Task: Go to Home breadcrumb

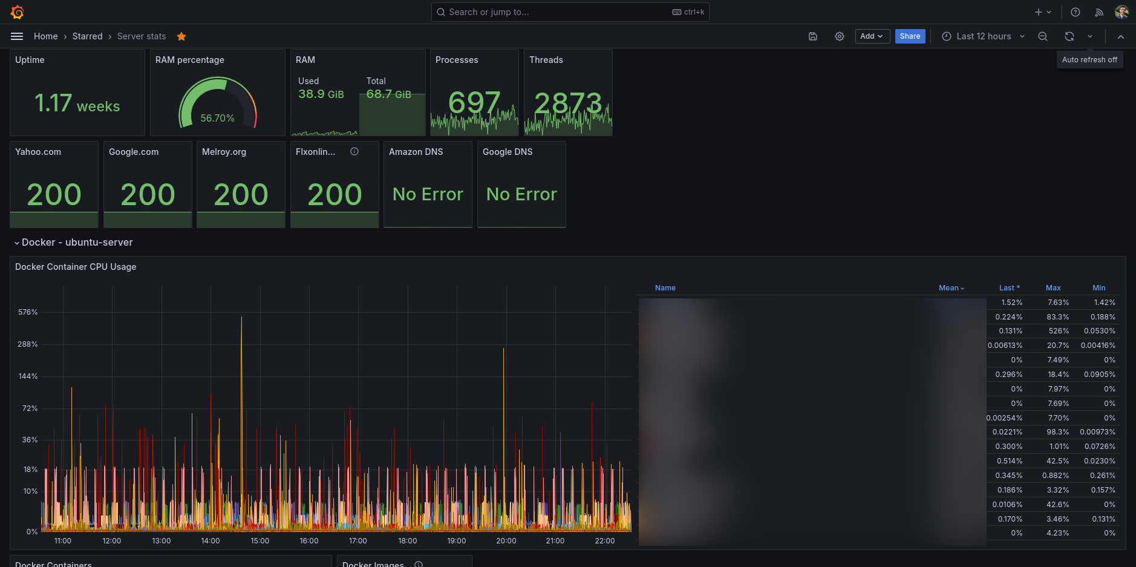Action: (46, 36)
